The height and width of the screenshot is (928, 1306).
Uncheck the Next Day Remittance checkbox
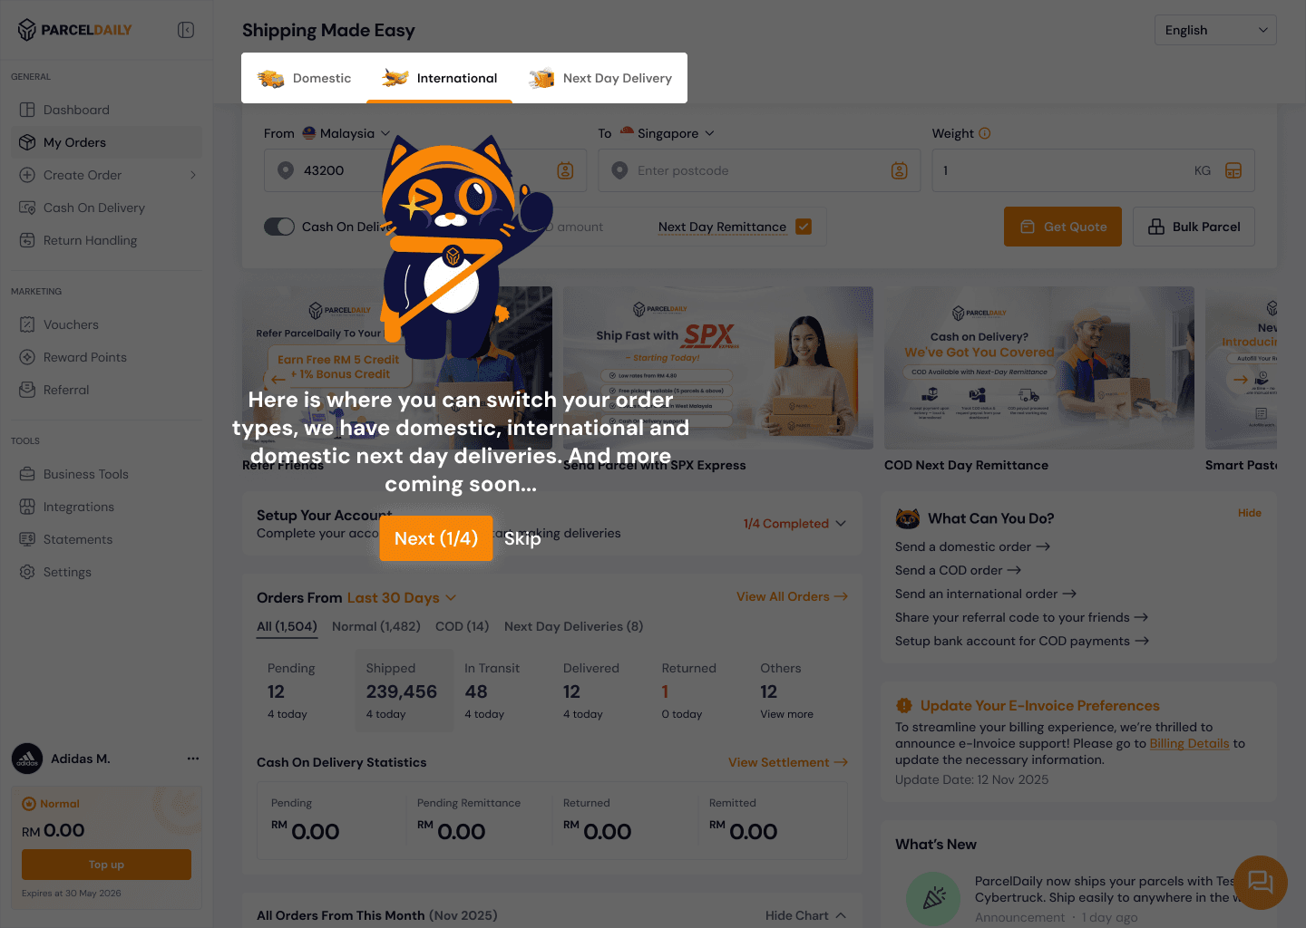point(804,227)
